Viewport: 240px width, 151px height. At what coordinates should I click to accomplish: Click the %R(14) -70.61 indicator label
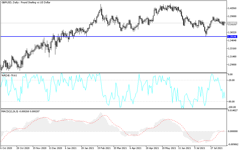pyautogui.click(x=9, y=75)
